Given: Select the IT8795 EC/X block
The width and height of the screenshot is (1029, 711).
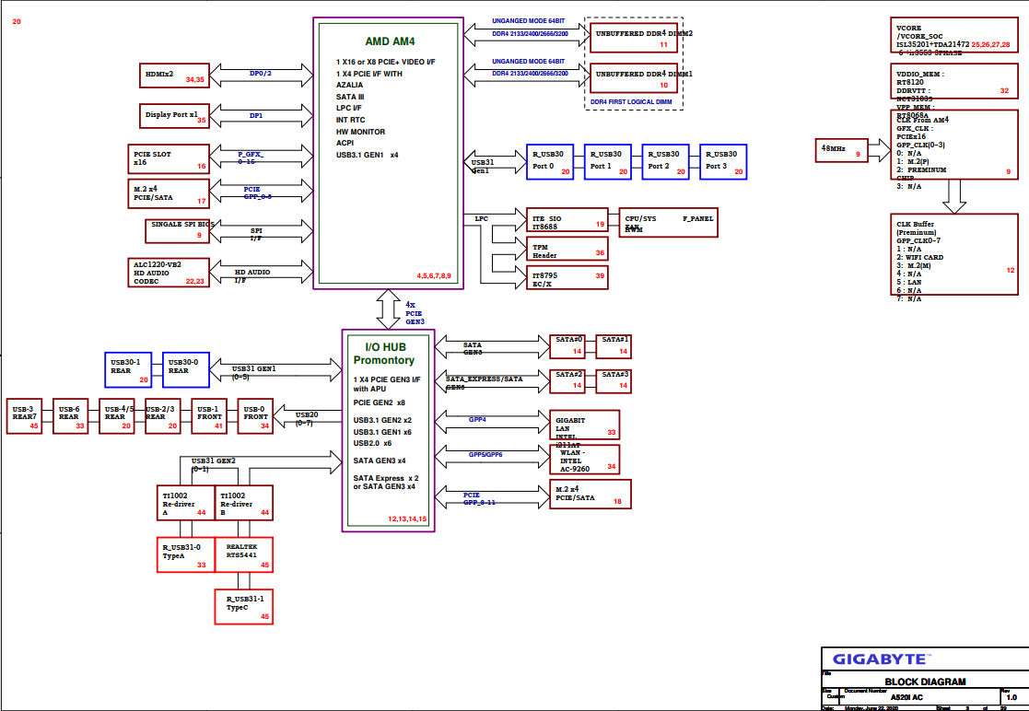Looking at the screenshot, I should 567,277.
